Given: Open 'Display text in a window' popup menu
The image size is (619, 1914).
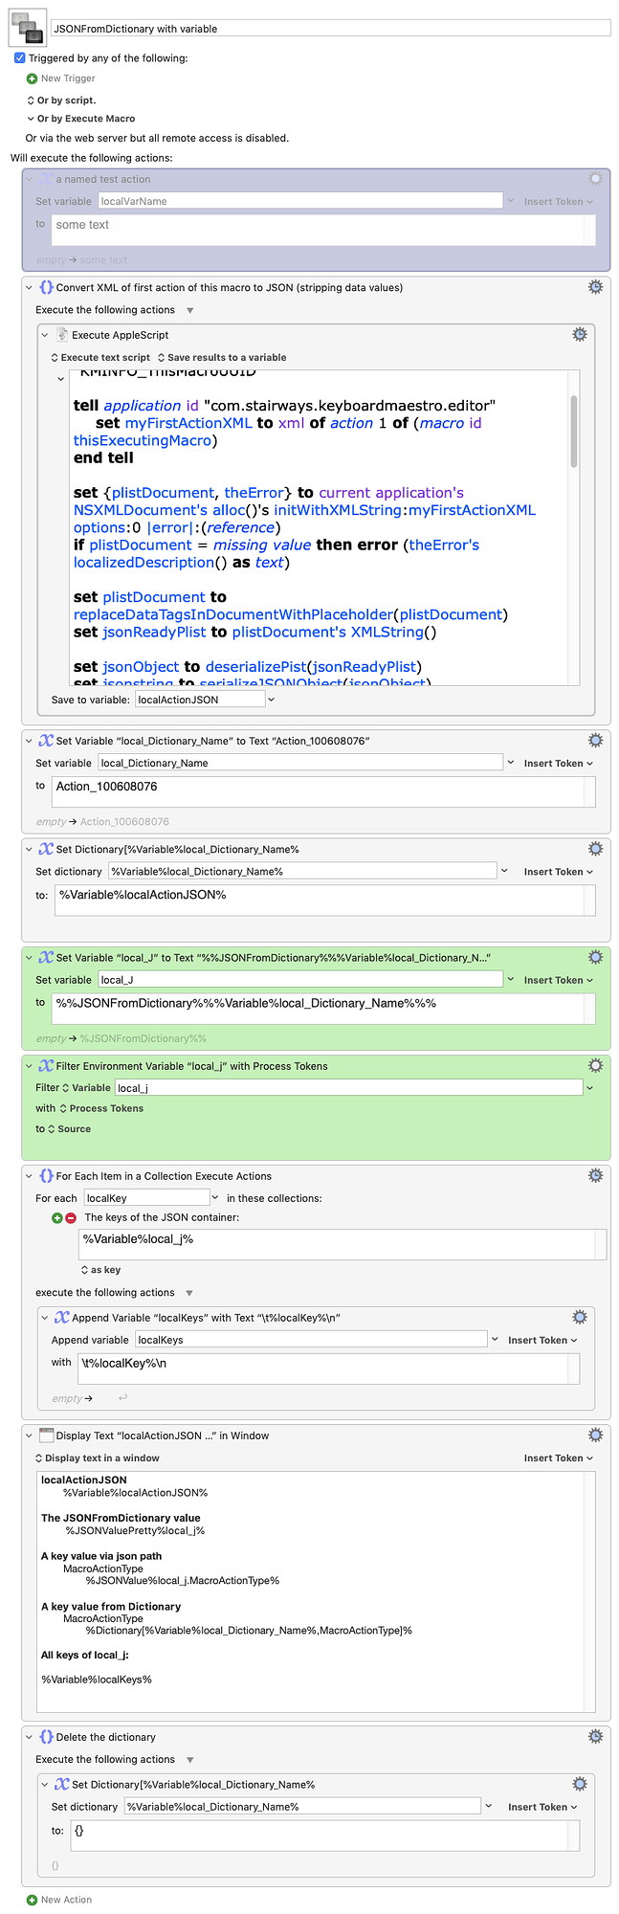Looking at the screenshot, I should pyautogui.click(x=97, y=1458).
